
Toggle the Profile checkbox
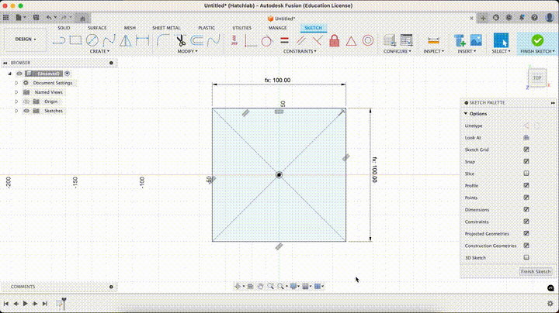[x=526, y=185]
